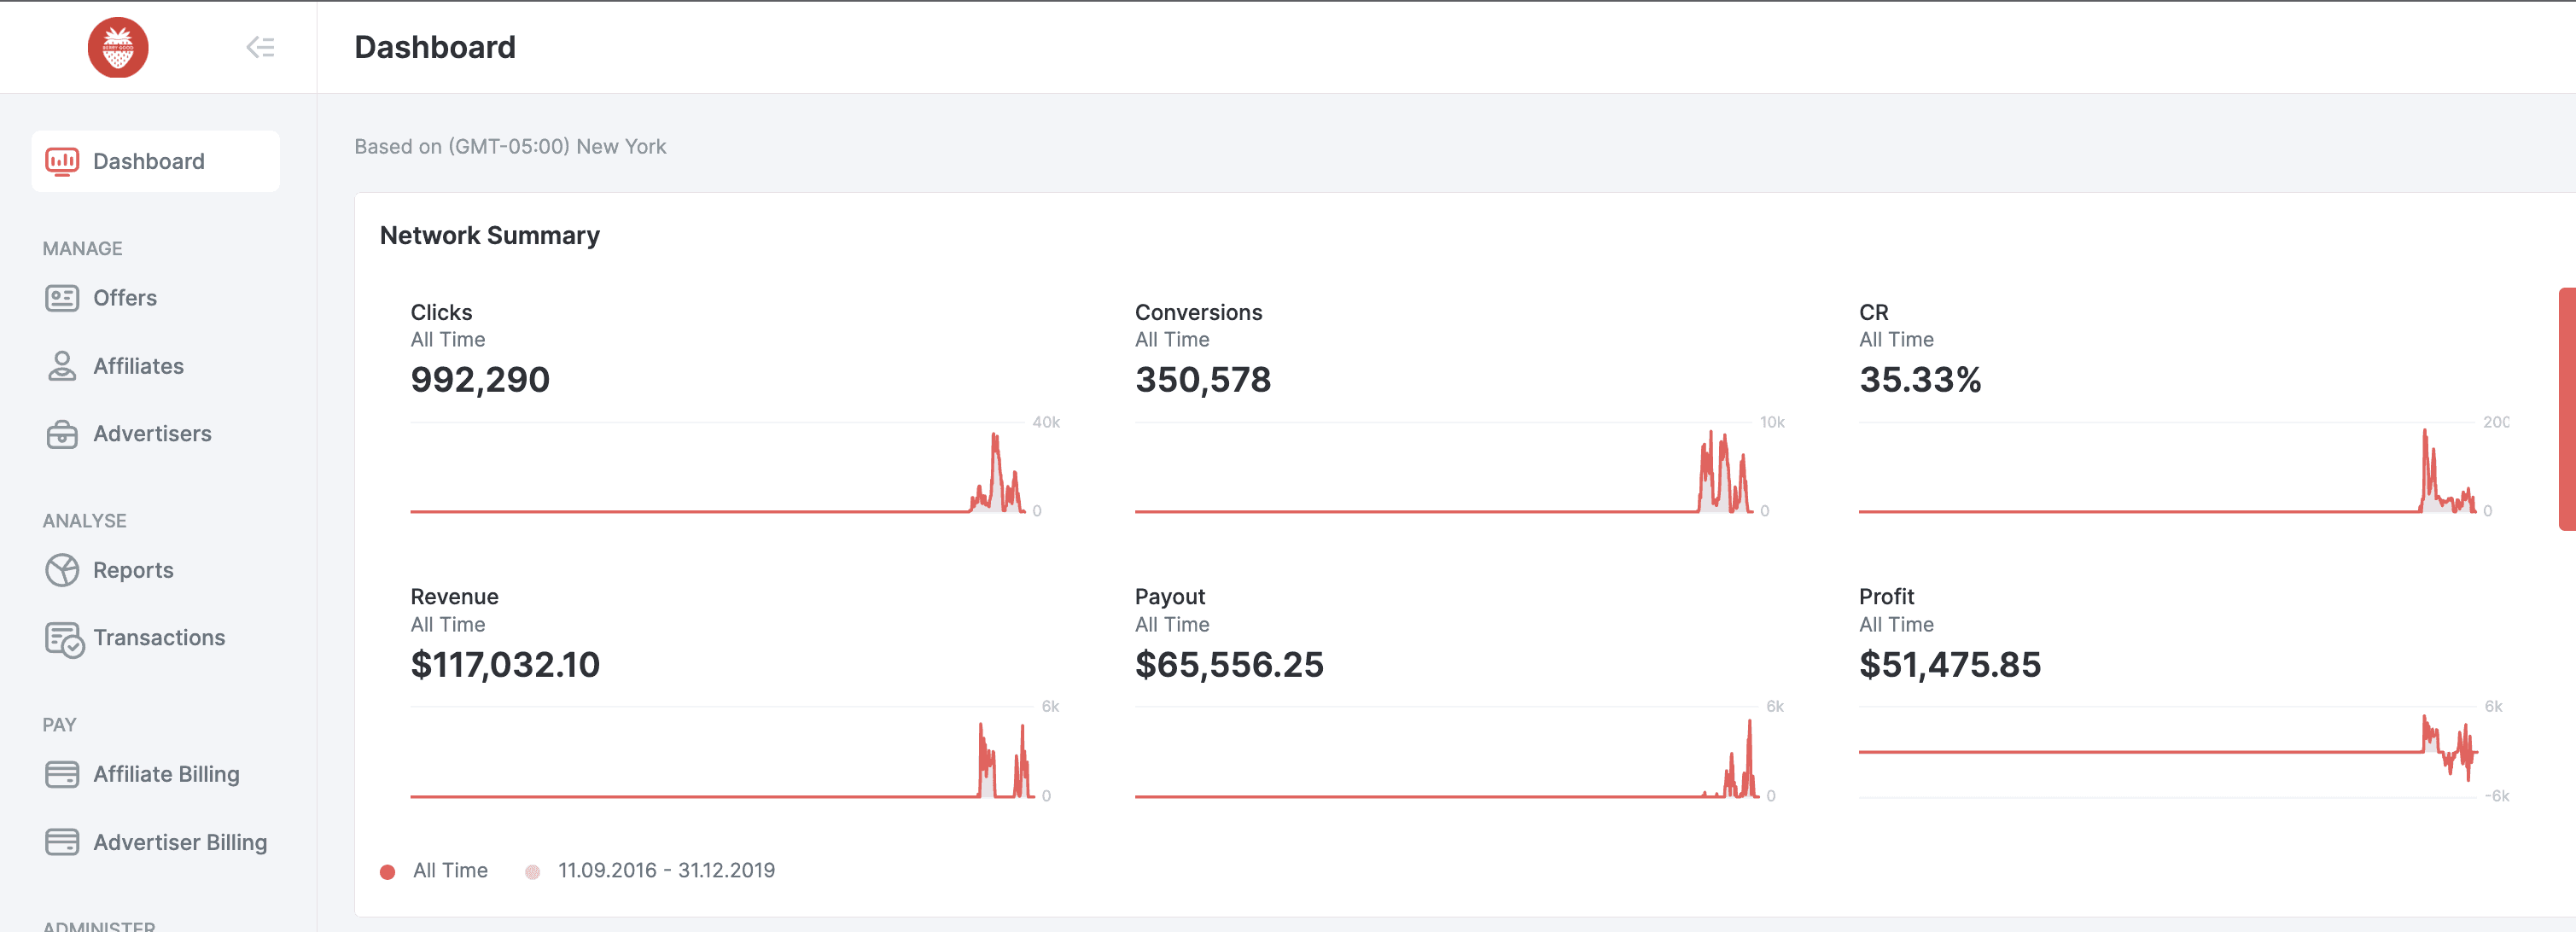Open the Reports menu item
This screenshot has width=2576, height=932.
(x=133, y=570)
